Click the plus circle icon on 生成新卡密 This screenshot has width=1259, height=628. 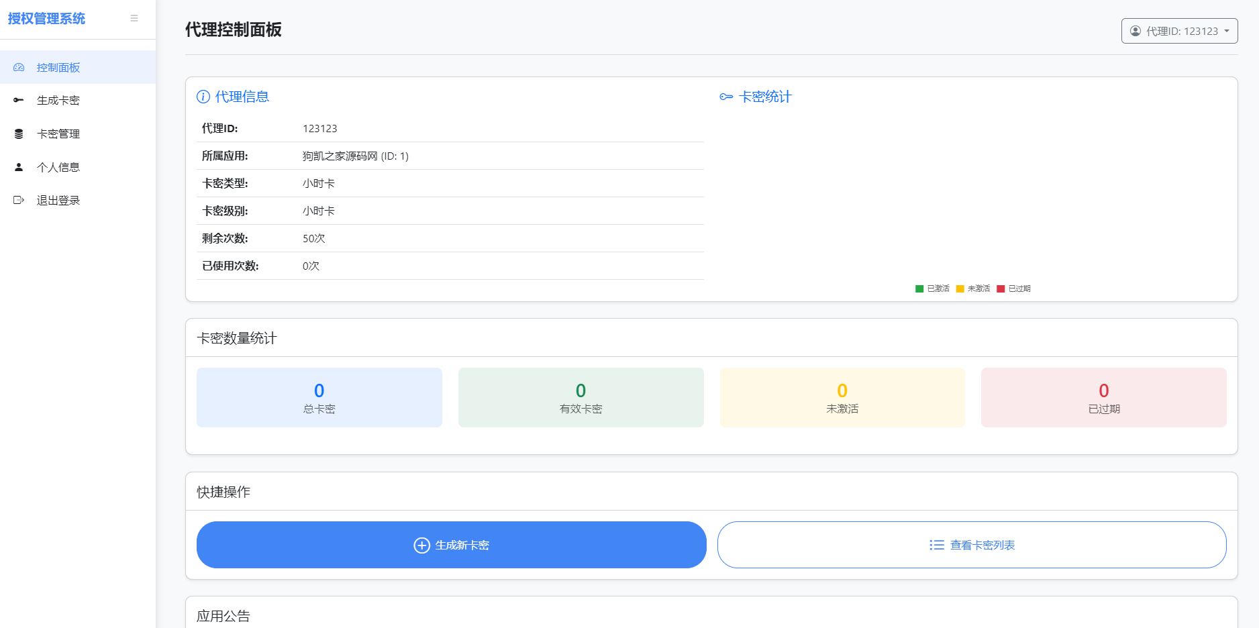click(421, 545)
